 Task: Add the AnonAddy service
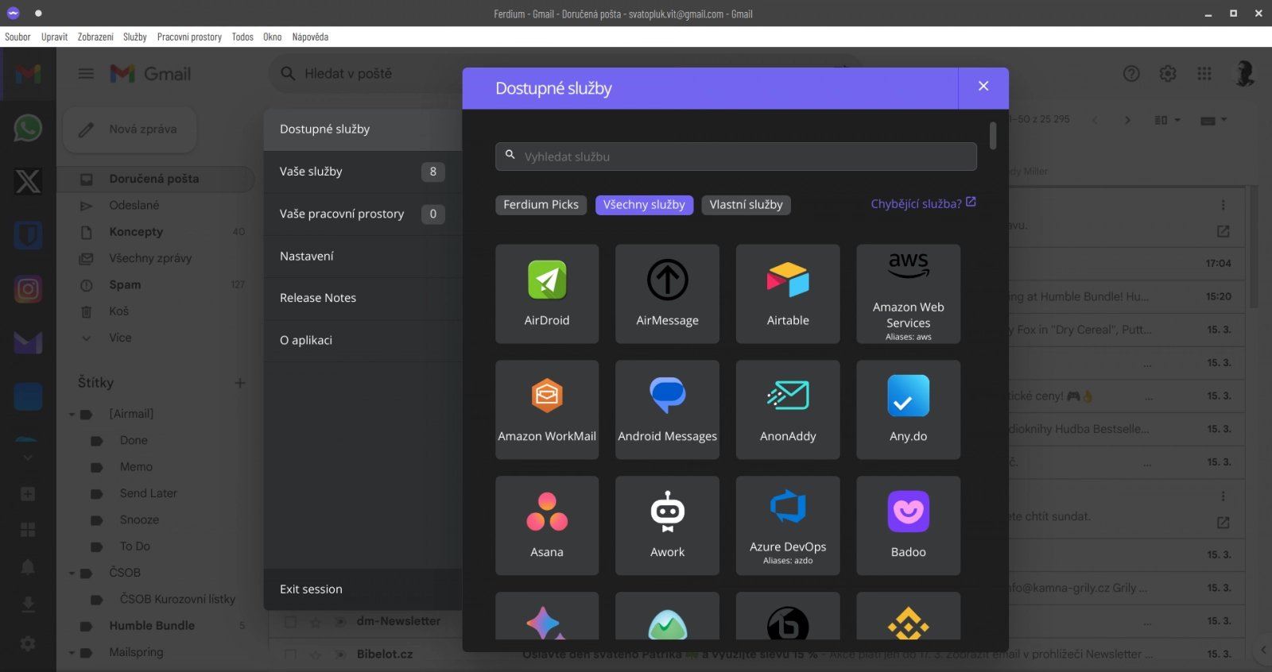[788, 410]
